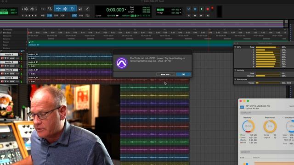Enable Spot edit mode

[13, 10]
